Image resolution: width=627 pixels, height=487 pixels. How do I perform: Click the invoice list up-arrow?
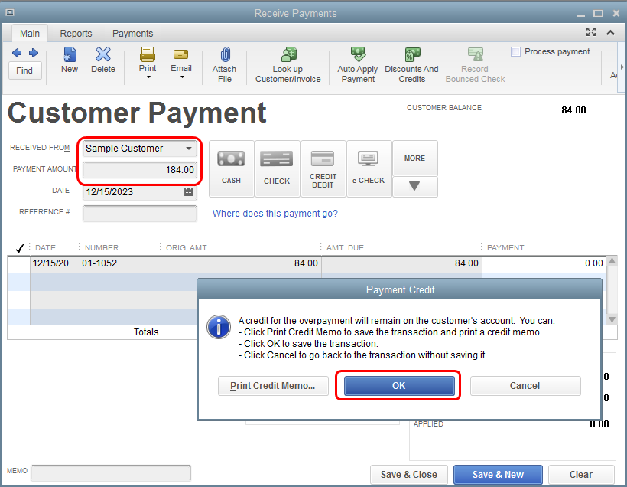pyautogui.click(x=612, y=261)
